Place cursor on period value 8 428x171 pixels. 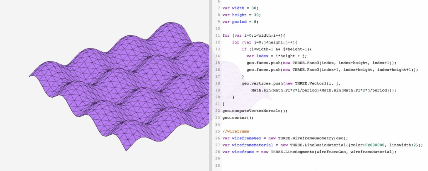[x=258, y=22]
